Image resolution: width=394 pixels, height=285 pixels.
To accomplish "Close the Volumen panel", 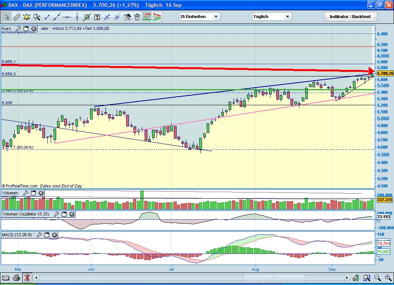I will point(41,193).
